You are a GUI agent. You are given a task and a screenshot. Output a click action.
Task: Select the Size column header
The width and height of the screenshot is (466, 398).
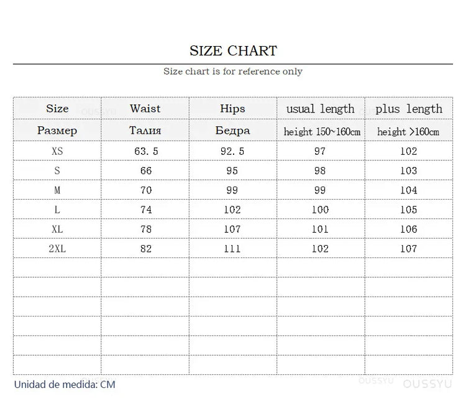tap(57, 108)
